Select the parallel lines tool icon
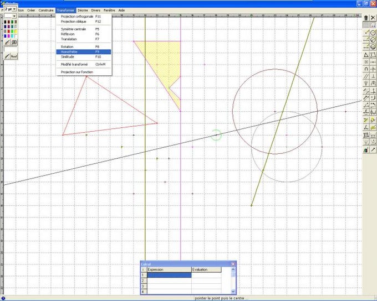This screenshot has width=377, height=301. coord(366,76)
